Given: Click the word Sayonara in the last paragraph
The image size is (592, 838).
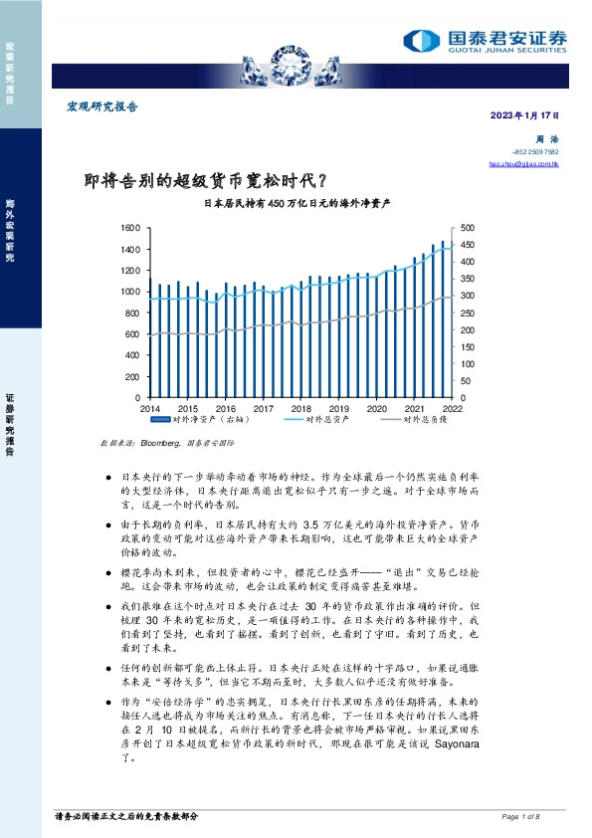Looking at the screenshot, I should click(457, 744).
